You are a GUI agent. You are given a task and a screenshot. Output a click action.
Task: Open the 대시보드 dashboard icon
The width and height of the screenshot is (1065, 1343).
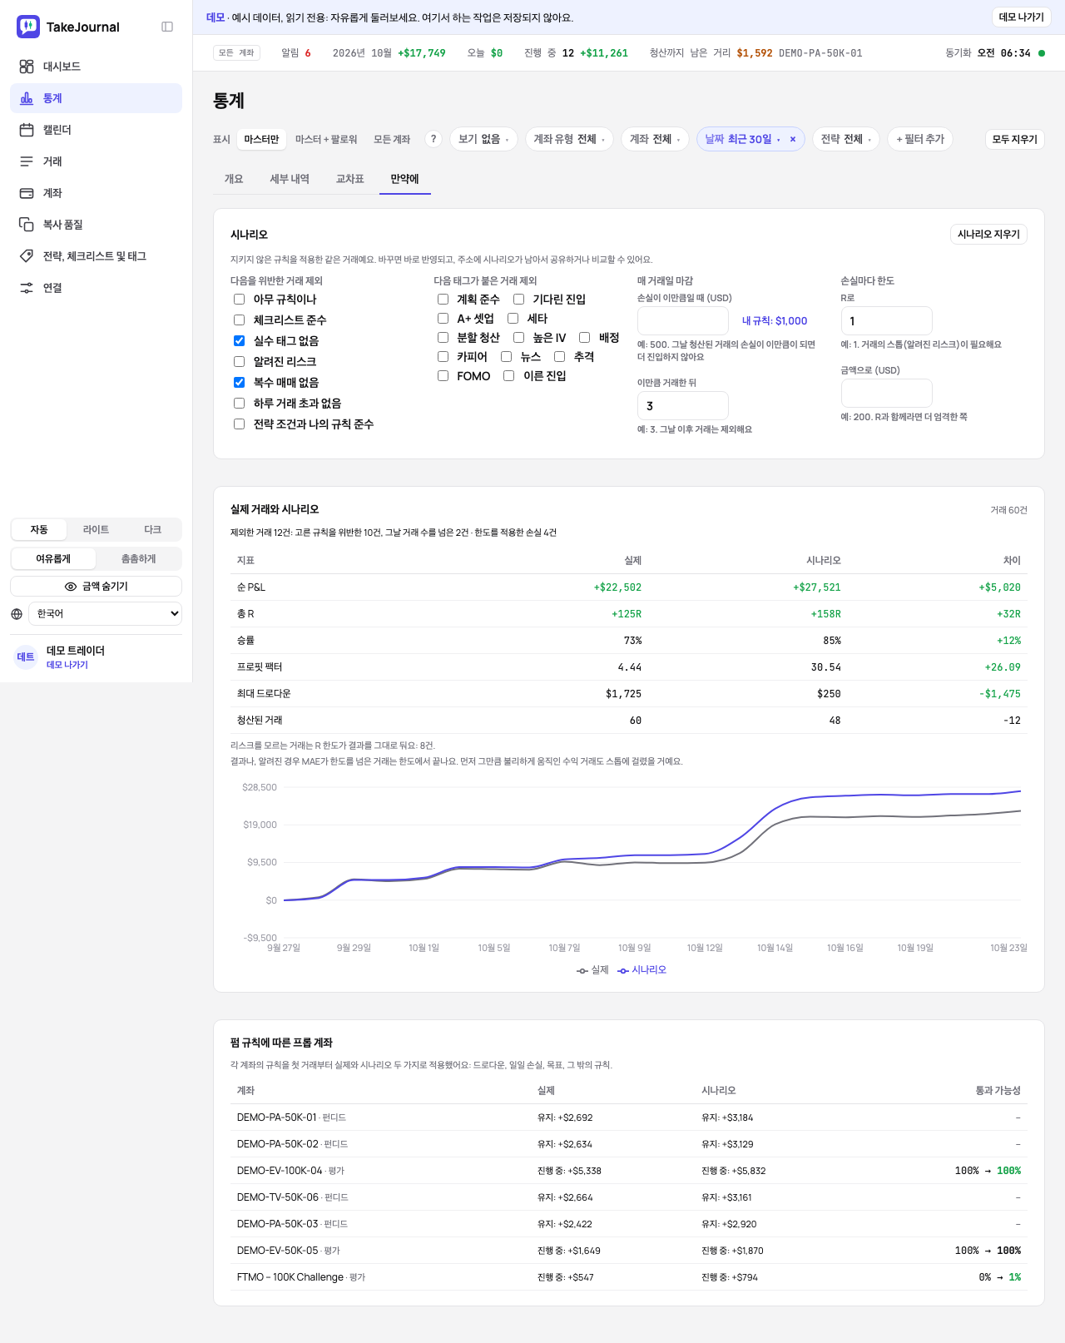tap(27, 67)
